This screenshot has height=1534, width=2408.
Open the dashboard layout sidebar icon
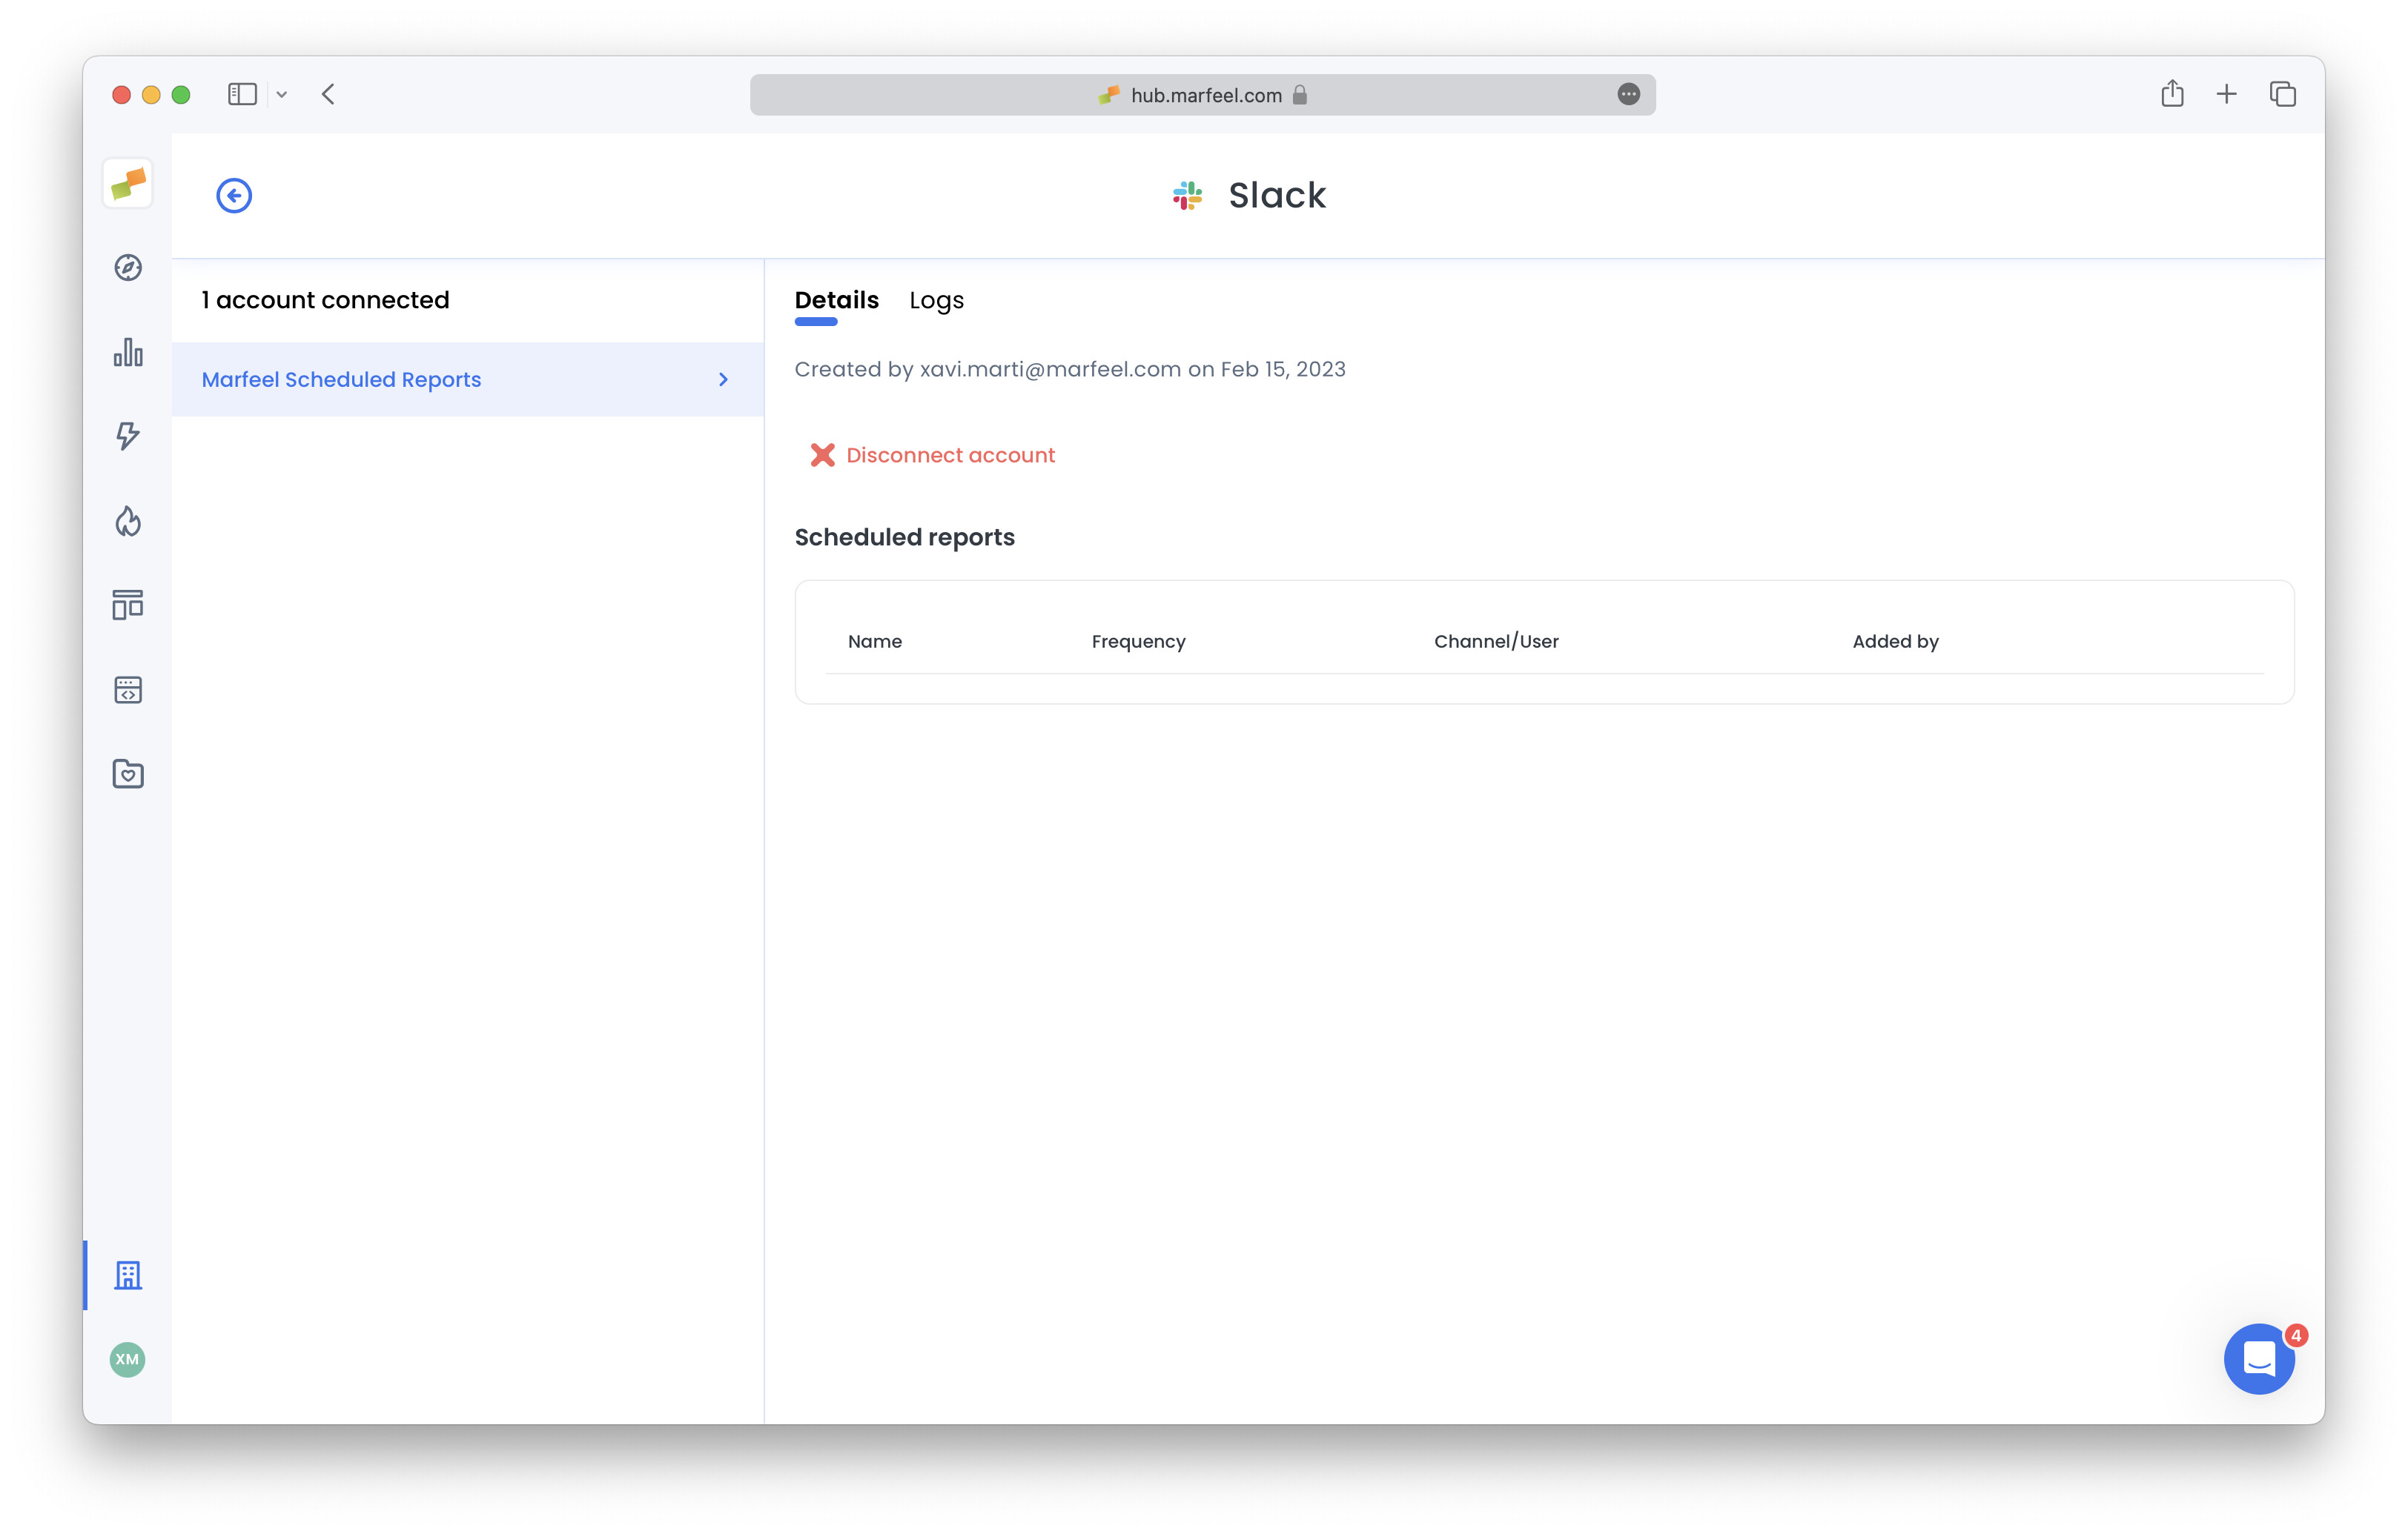[x=127, y=605]
